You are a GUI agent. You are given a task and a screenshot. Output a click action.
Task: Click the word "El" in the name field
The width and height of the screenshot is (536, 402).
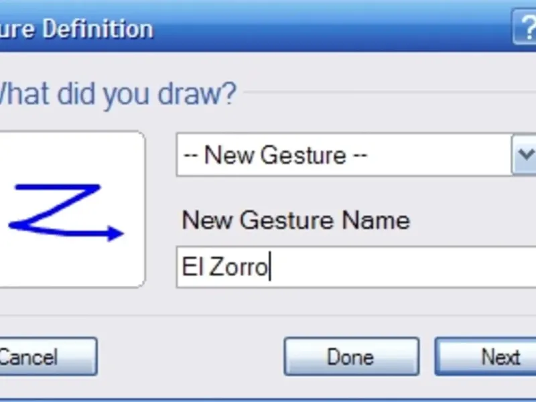(191, 267)
